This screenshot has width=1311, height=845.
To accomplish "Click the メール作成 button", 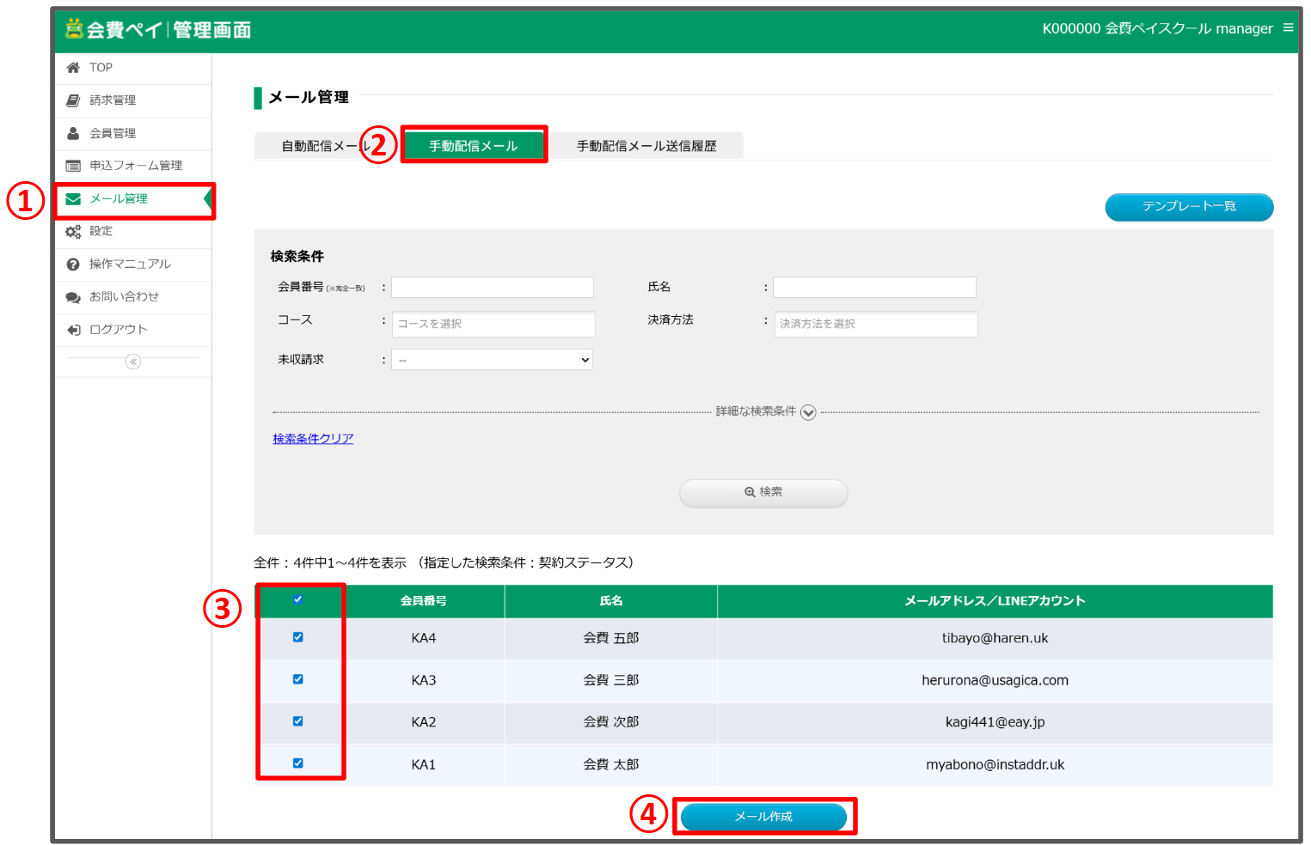I will (x=763, y=817).
